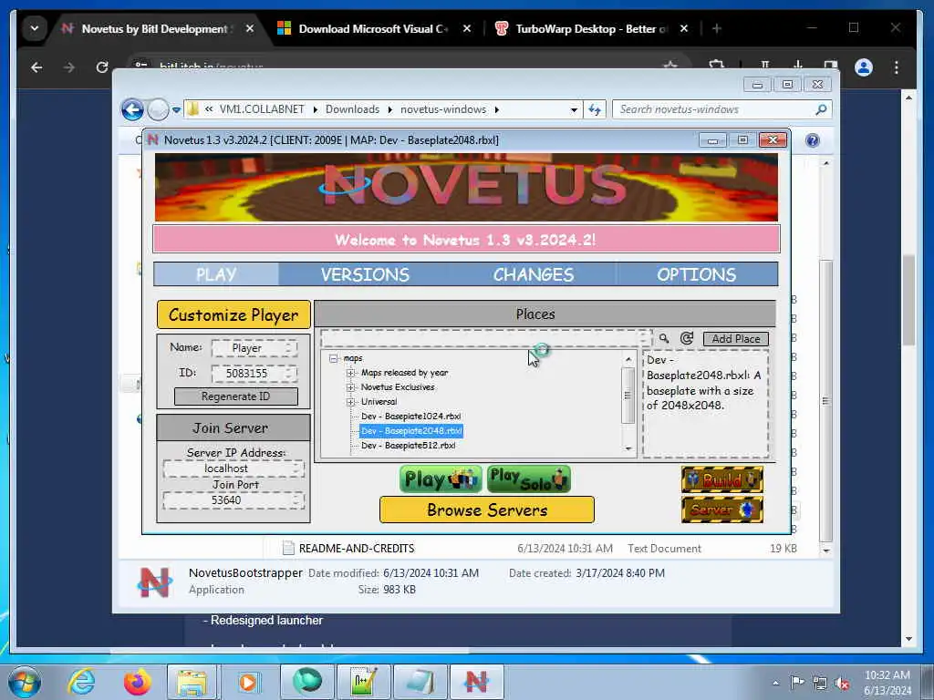
Task: Click the search magnifier icon in Places
Action: [x=664, y=339]
